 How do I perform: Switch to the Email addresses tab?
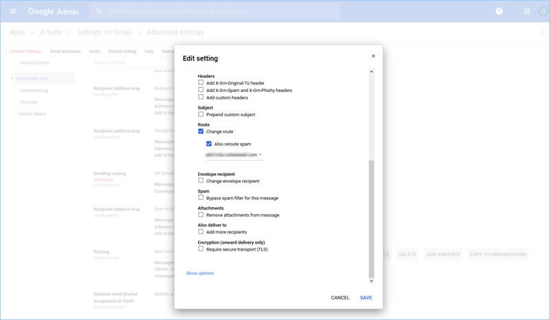pos(65,52)
